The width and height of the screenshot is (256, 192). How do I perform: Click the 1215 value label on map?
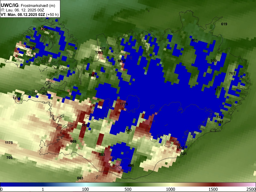tap(17, 98)
